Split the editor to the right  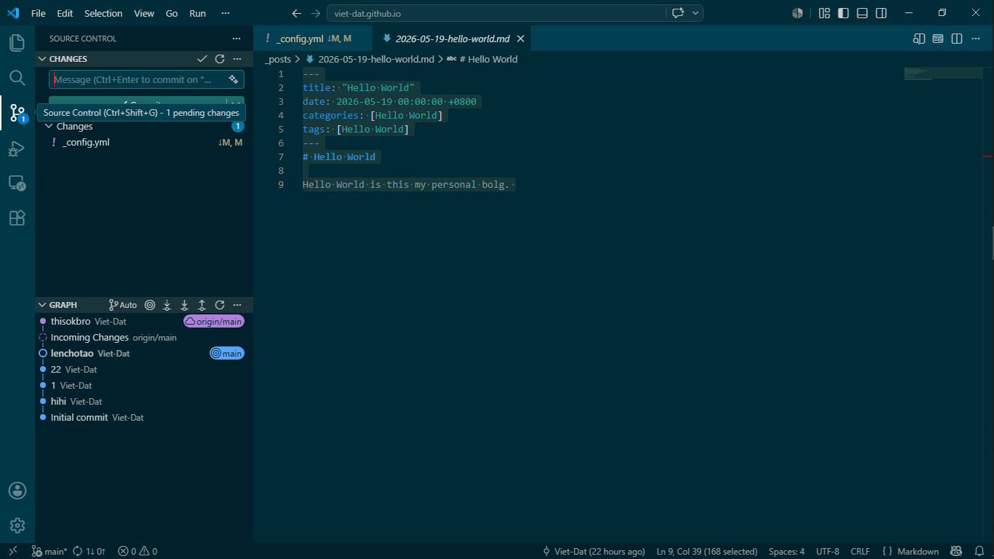(x=957, y=39)
